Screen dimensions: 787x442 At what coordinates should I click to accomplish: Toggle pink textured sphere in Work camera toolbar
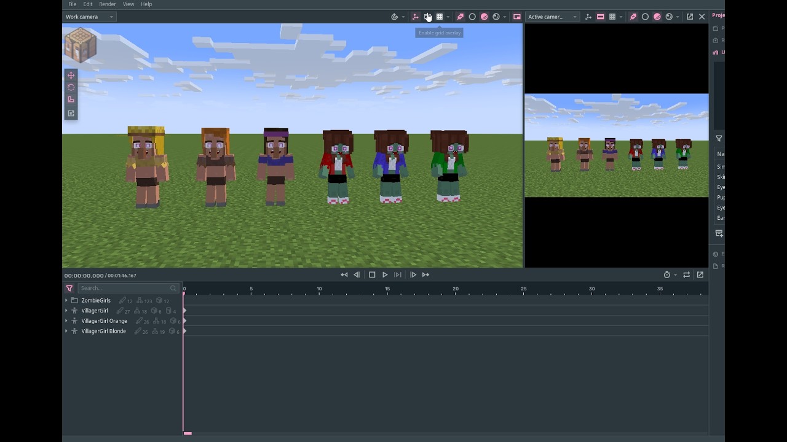pos(484,17)
